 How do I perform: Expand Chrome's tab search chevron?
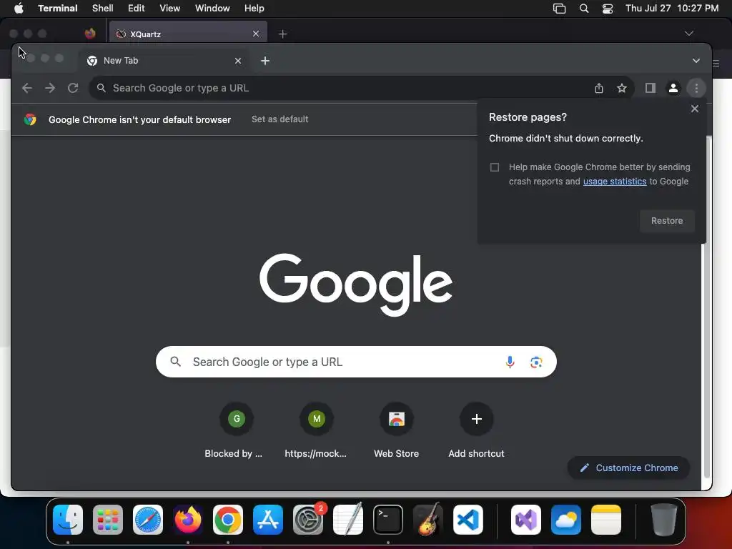(x=696, y=61)
